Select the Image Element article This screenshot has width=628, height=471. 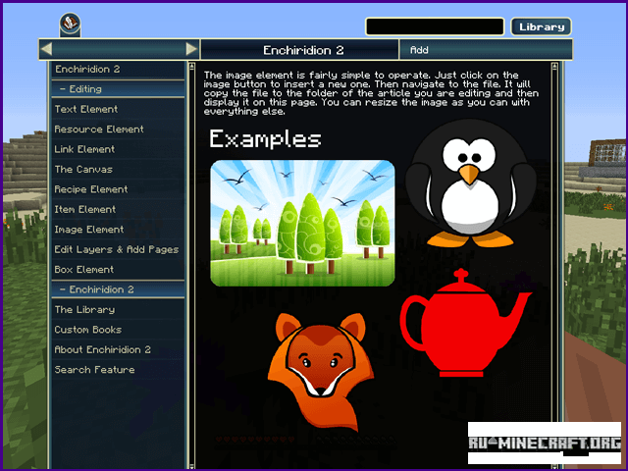(x=118, y=229)
